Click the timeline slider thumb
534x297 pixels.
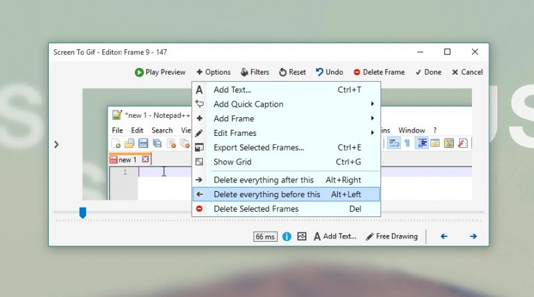(x=82, y=213)
